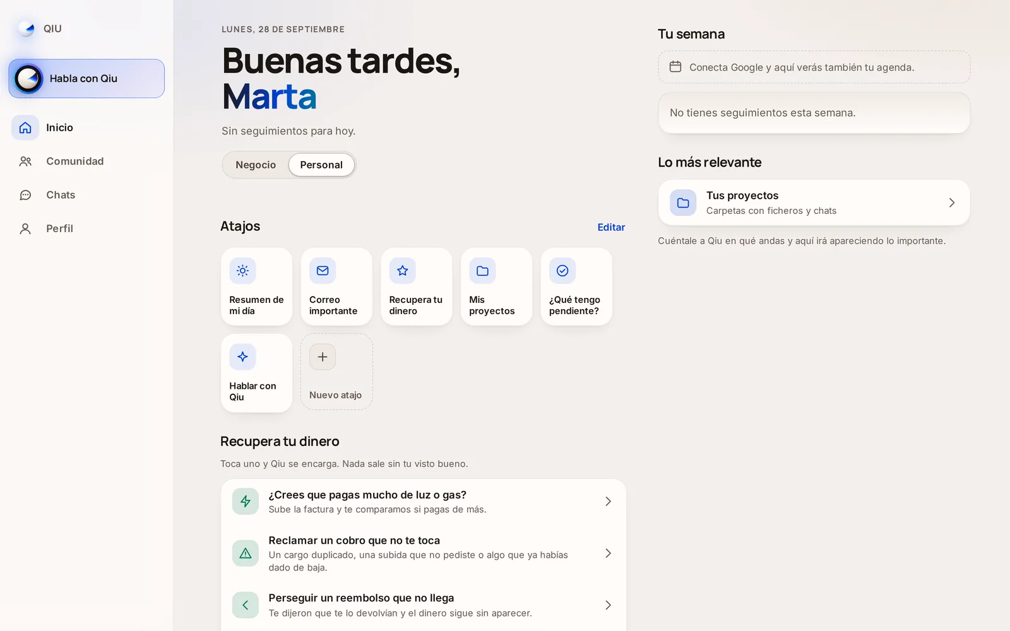The width and height of the screenshot is (1010, 631).
Task: Click Editar link next to Atajos
Action: [x=611, y=227]
